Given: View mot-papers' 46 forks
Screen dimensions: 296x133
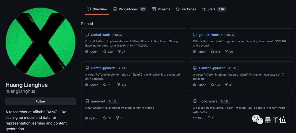Looking at the screenshot, I should [211, 118].
